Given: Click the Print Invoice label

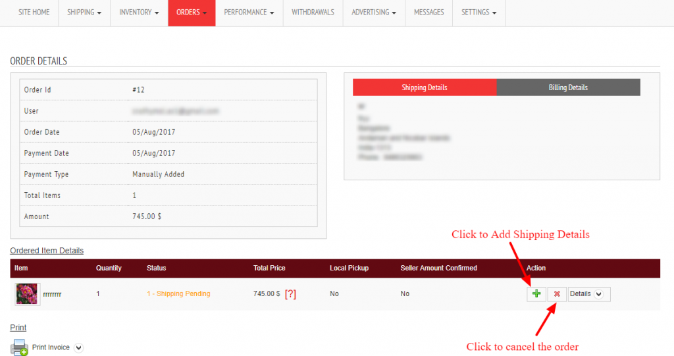Looking at the screenshot, I should (51, 347).
